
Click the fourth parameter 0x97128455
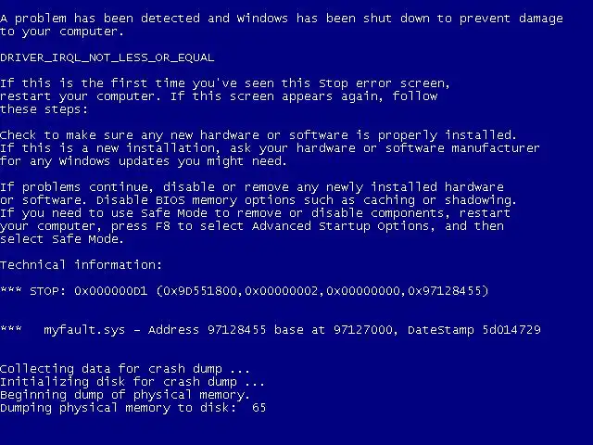point(445,291)
